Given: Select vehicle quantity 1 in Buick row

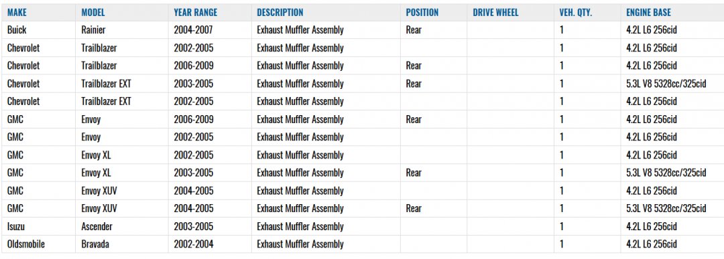Looking at the screenshot, I should pyautogui.click(x=562, y=30).
